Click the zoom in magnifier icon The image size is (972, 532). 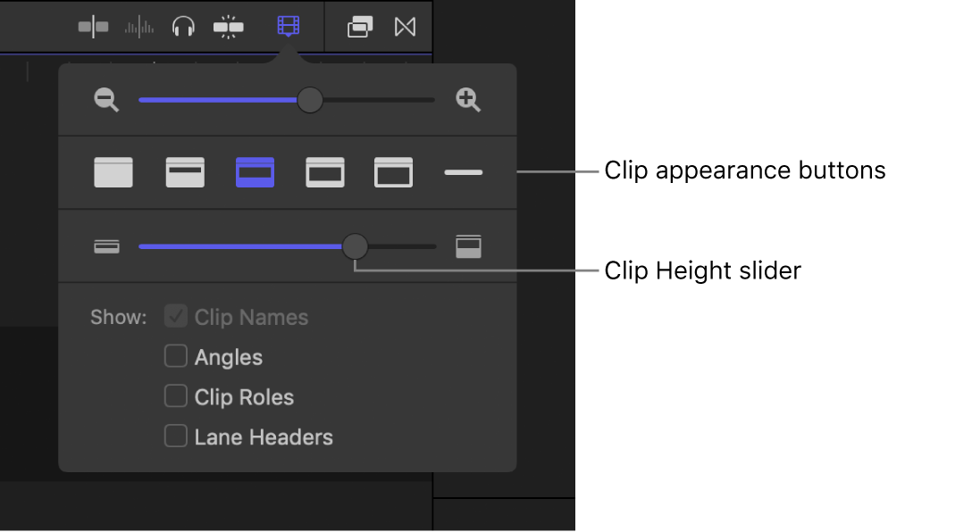(468, 100)
